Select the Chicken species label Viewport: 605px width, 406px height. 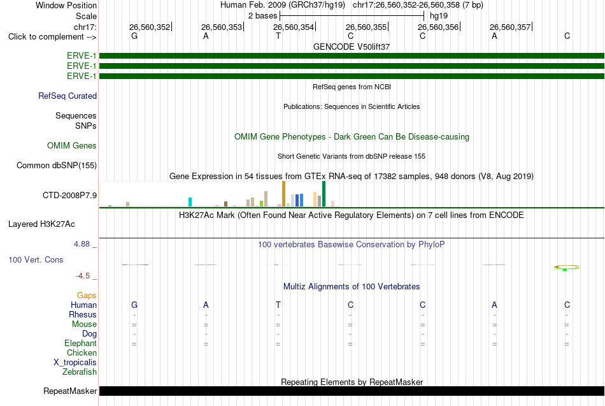click(82, 352)
